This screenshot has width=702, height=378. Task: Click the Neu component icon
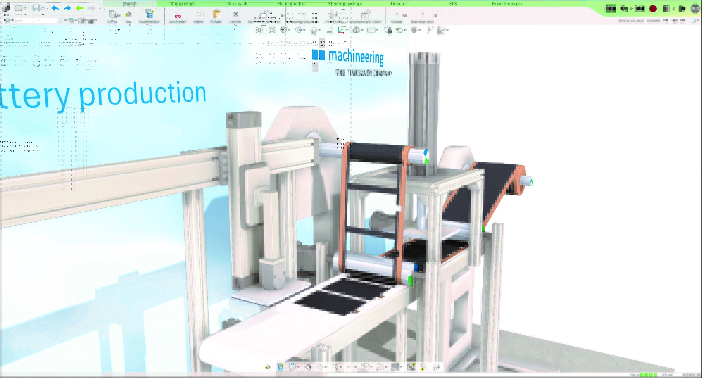coord(128,14)
